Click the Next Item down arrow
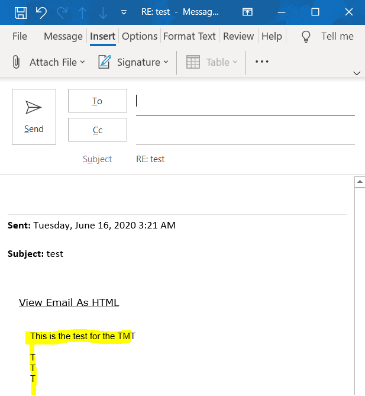 pyautogui.click(x=102, y=12)
